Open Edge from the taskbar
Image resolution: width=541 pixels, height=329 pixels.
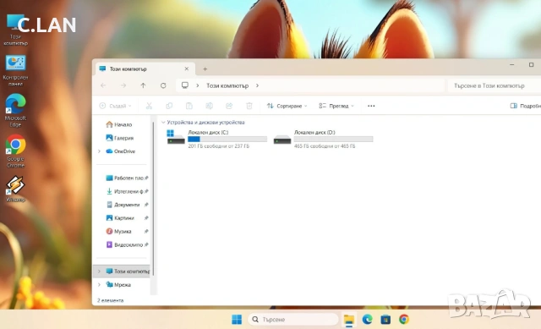367,320
